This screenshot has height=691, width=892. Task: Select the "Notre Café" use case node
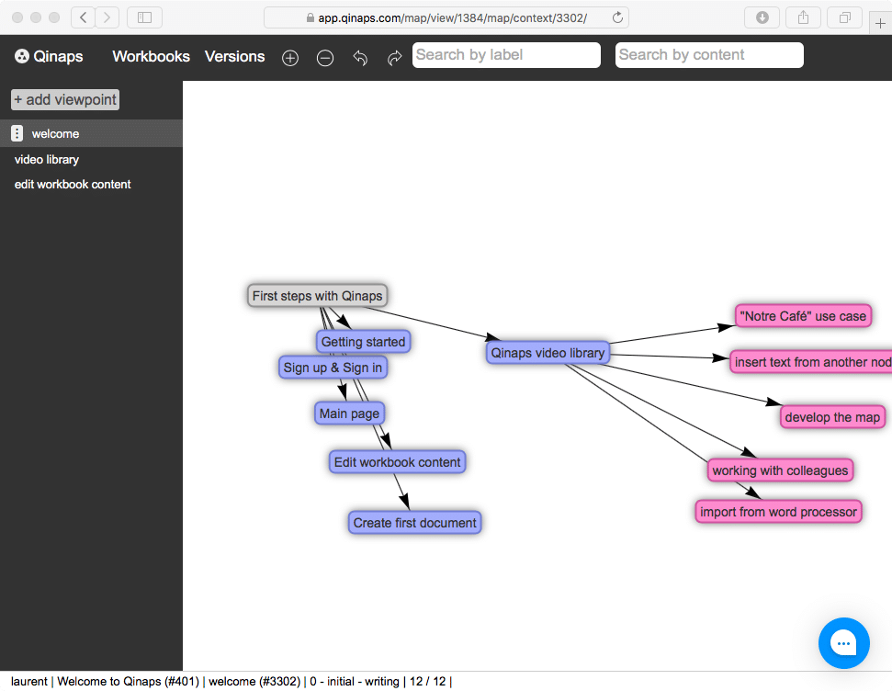point(803,316)
